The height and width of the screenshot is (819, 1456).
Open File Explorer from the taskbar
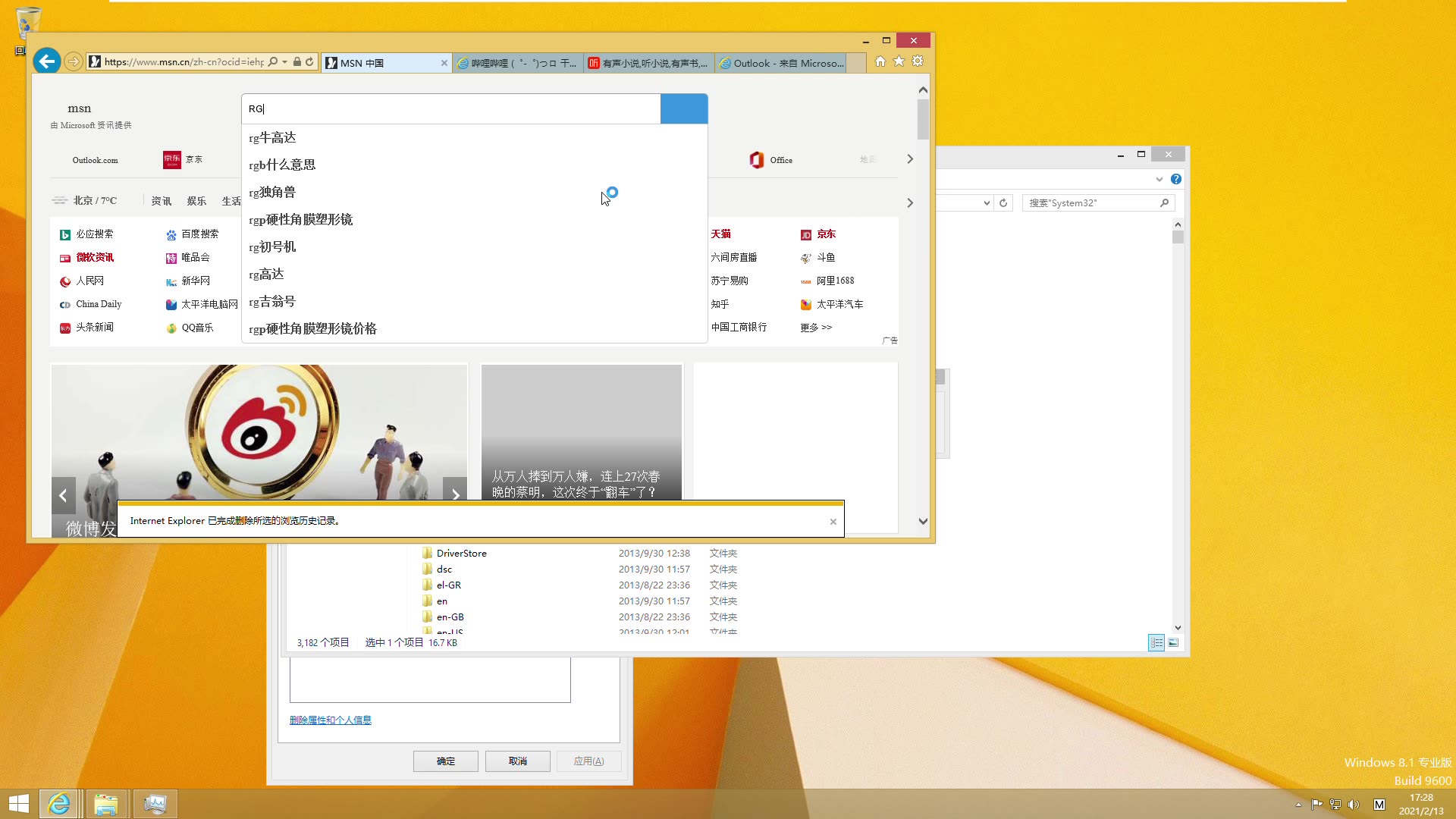coord(106,804)
